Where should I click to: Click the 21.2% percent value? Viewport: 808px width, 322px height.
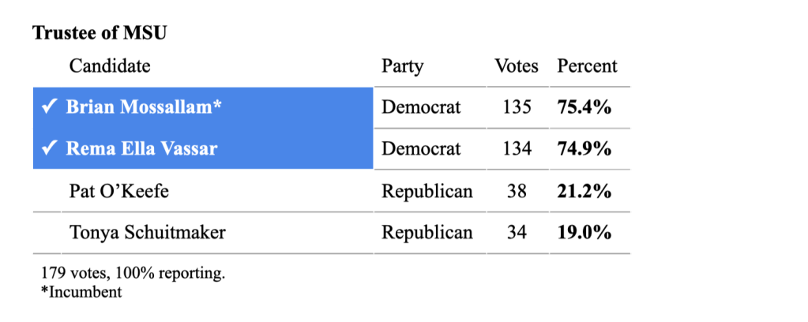(584, 191)
